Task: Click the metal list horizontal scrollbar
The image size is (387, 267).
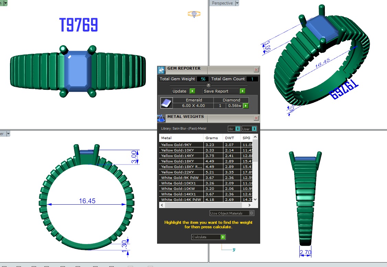Action: (206, 205)
